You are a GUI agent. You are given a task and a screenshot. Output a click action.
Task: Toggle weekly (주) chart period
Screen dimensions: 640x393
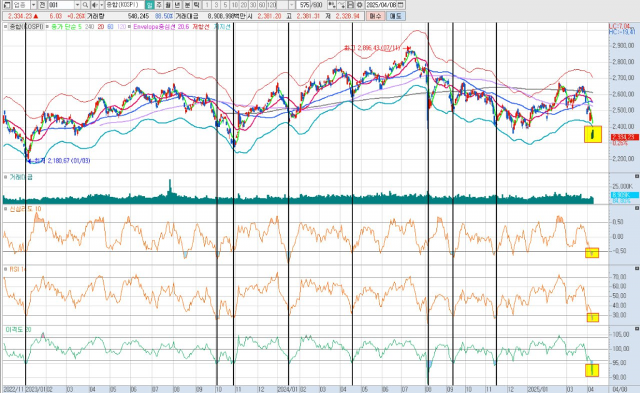click(159, 4)
